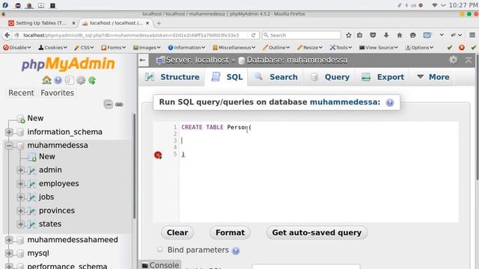Open the SQL tab
The height and width of the screenshot is (269, 479).
[227, 77]
